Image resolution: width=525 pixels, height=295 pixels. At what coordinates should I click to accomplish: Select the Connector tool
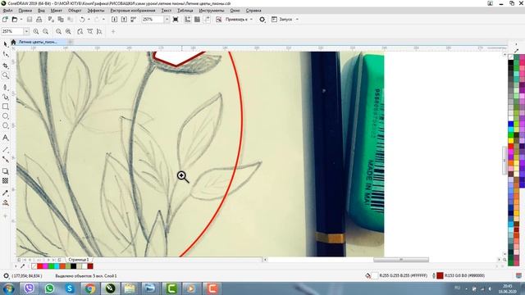[x=6, y=159]
